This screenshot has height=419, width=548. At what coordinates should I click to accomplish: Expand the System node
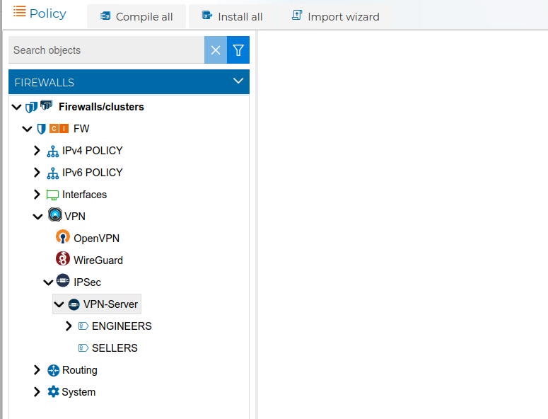pos(37,392)
